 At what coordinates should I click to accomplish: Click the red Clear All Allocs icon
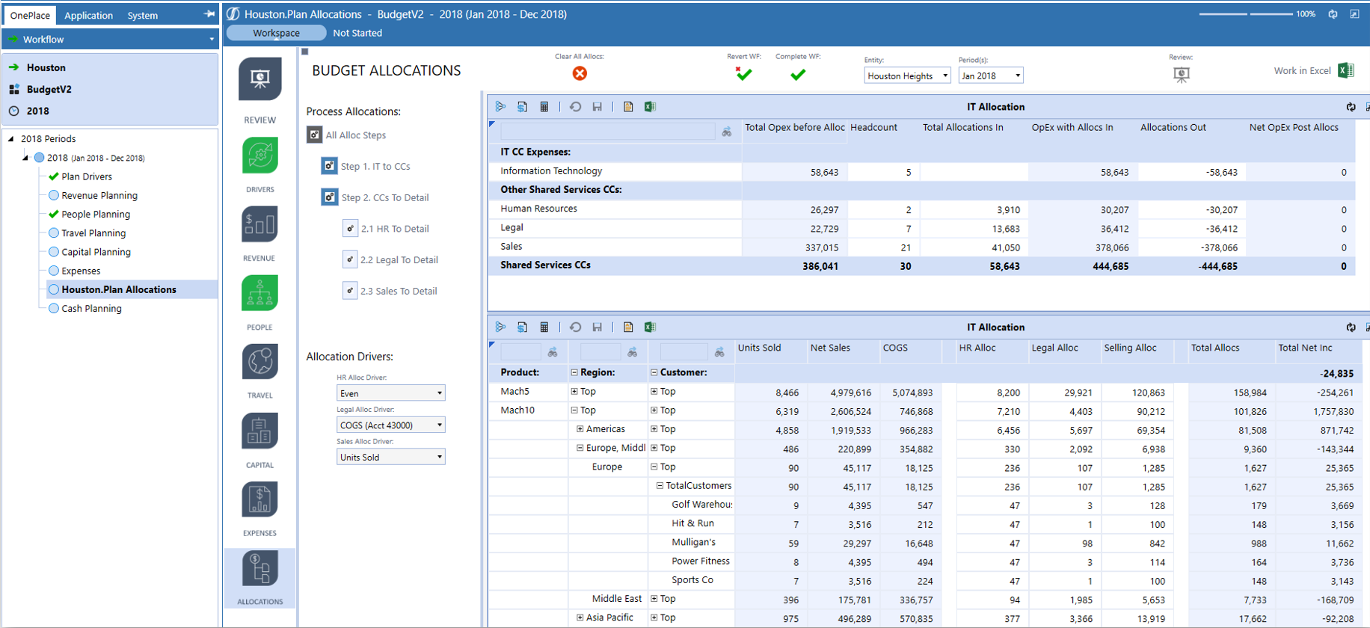pos(580,73)
